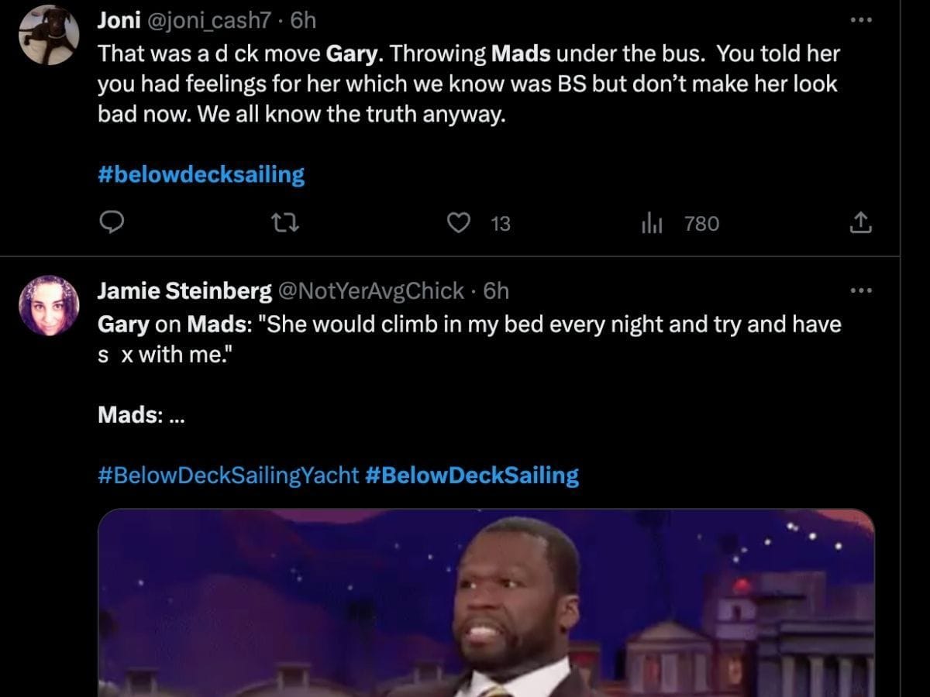This screenshot has width=930, height=697.
Task: Visit Jamie Steinberg's profile by name
Action: point(184,290)
